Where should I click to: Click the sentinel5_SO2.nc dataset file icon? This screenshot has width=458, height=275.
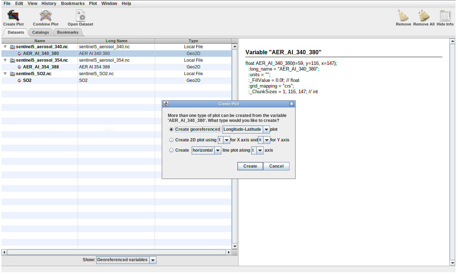tap(12, 74)
